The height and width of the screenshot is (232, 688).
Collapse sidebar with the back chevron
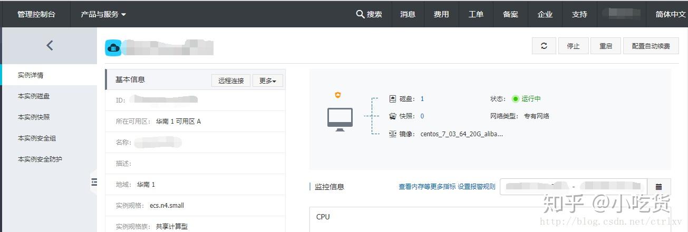50,46
